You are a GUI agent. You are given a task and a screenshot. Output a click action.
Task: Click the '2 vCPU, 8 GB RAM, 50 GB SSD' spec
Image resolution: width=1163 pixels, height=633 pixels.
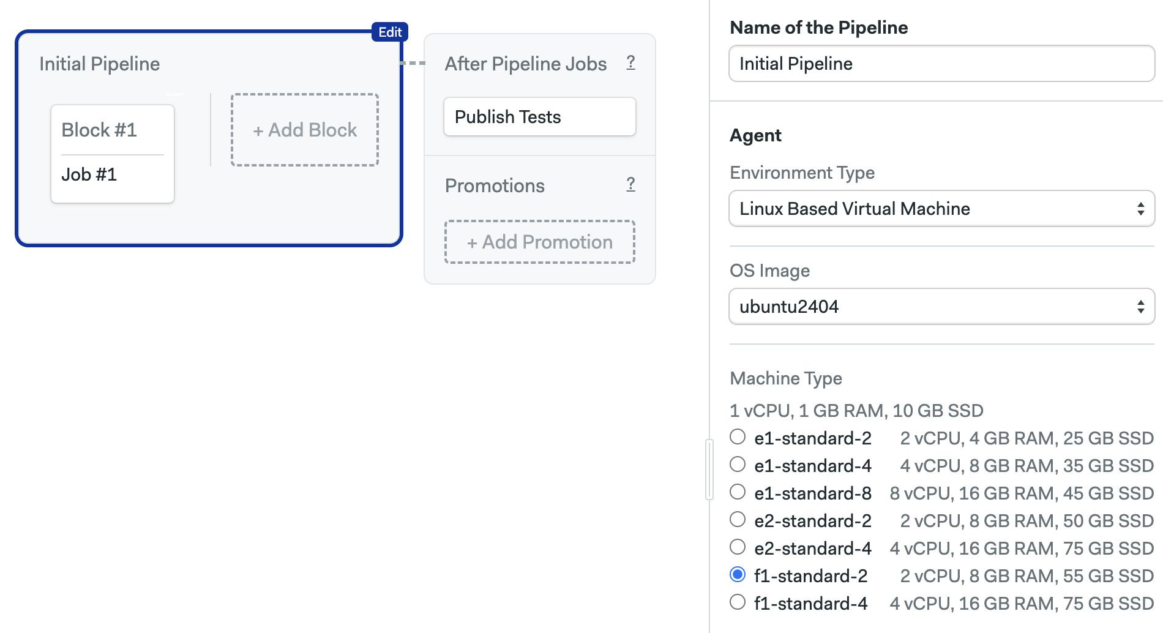pos(1027,521)
